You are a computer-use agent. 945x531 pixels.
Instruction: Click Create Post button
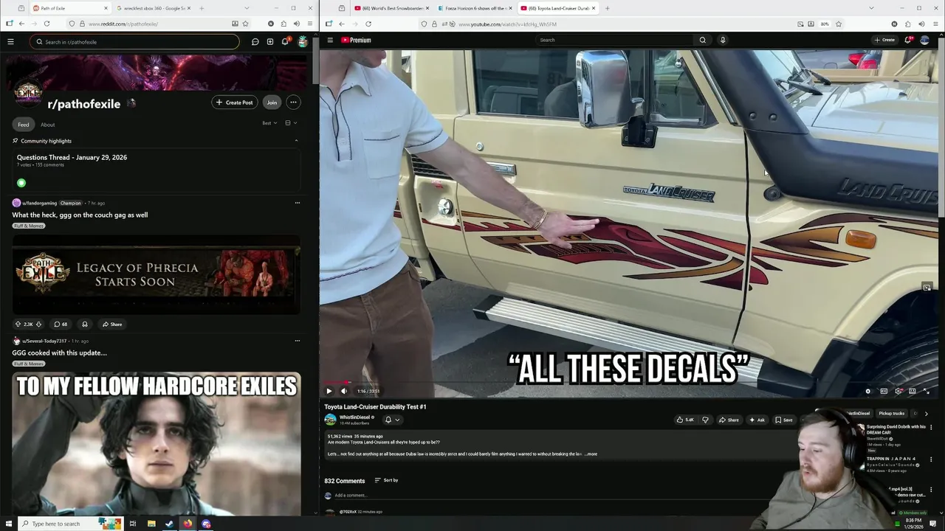234,103
